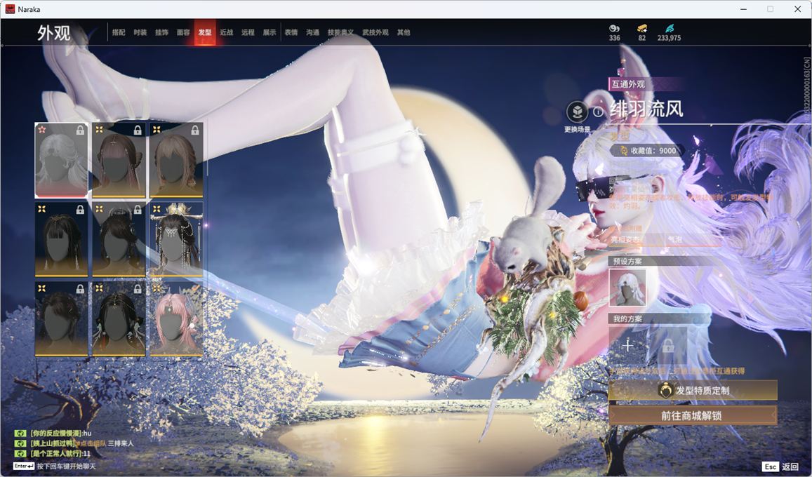The width and height of the screenshot is (812, 477).
Task: Click the plus icon under 我的方案
Action: pos(627,345)
